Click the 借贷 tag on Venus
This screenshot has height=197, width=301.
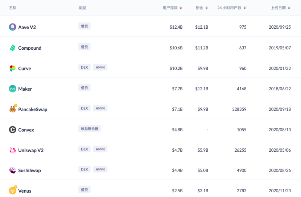pos(84,190)
